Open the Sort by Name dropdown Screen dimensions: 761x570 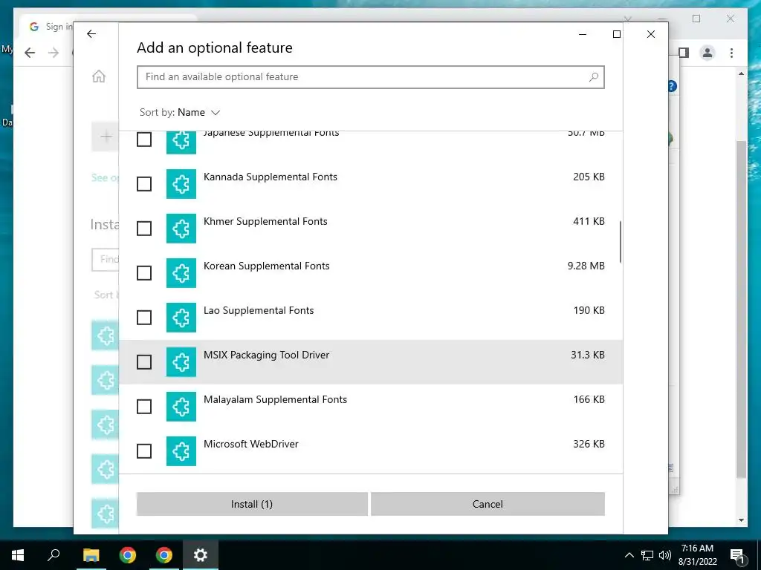coord(180,113)
